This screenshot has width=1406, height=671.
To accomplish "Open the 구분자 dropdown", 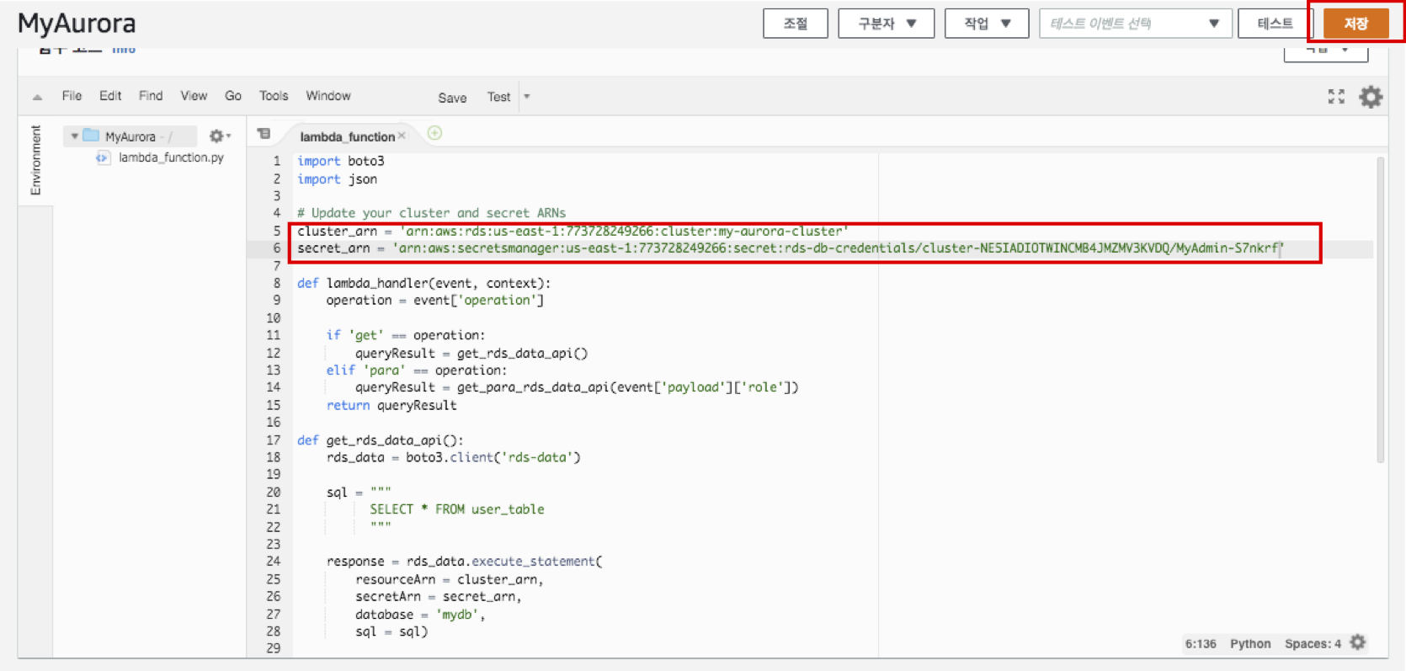I will click(x=886, y=24).
